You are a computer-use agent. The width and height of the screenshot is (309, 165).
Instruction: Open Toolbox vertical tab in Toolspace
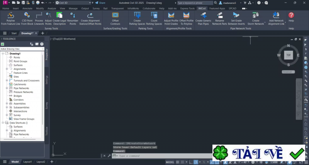click(x=47, y=131)
